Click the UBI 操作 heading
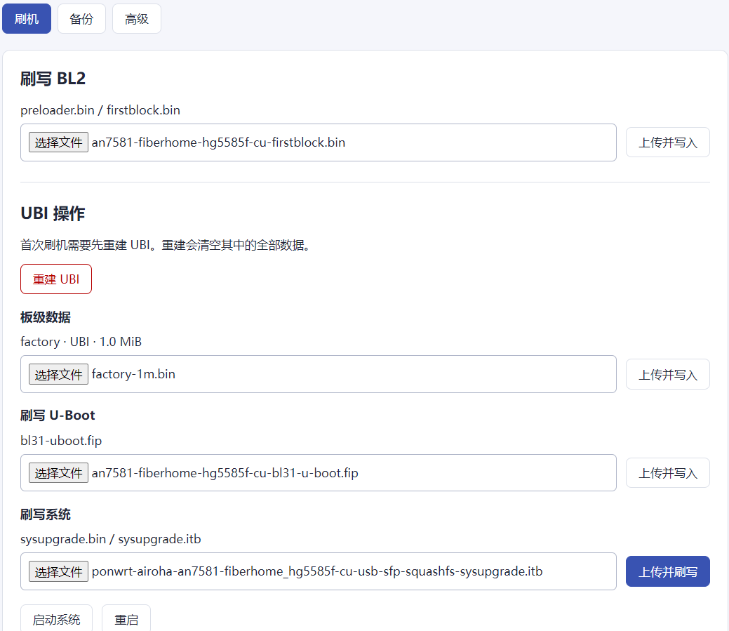 [53, 213]
